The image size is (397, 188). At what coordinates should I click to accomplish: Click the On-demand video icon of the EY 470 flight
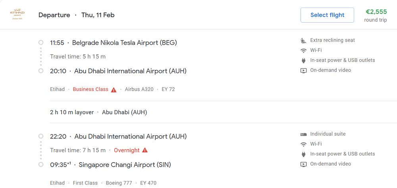[303, 164]
